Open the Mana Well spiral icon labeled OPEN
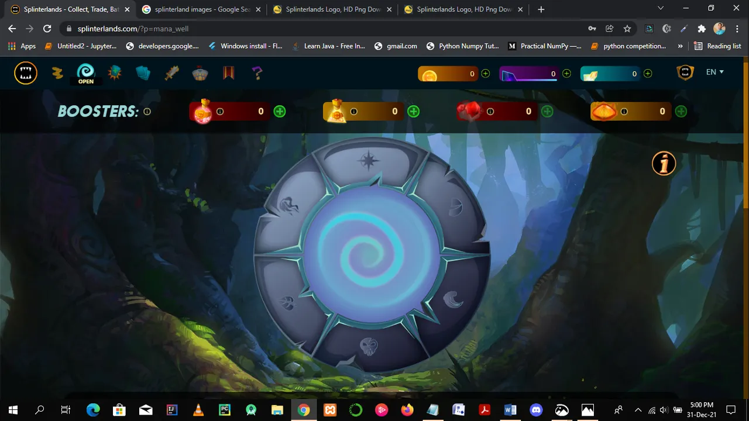Viewport: 749px width, 421px height. (86, 73)
